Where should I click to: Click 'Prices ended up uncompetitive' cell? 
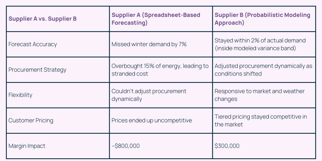pos(152,120)
